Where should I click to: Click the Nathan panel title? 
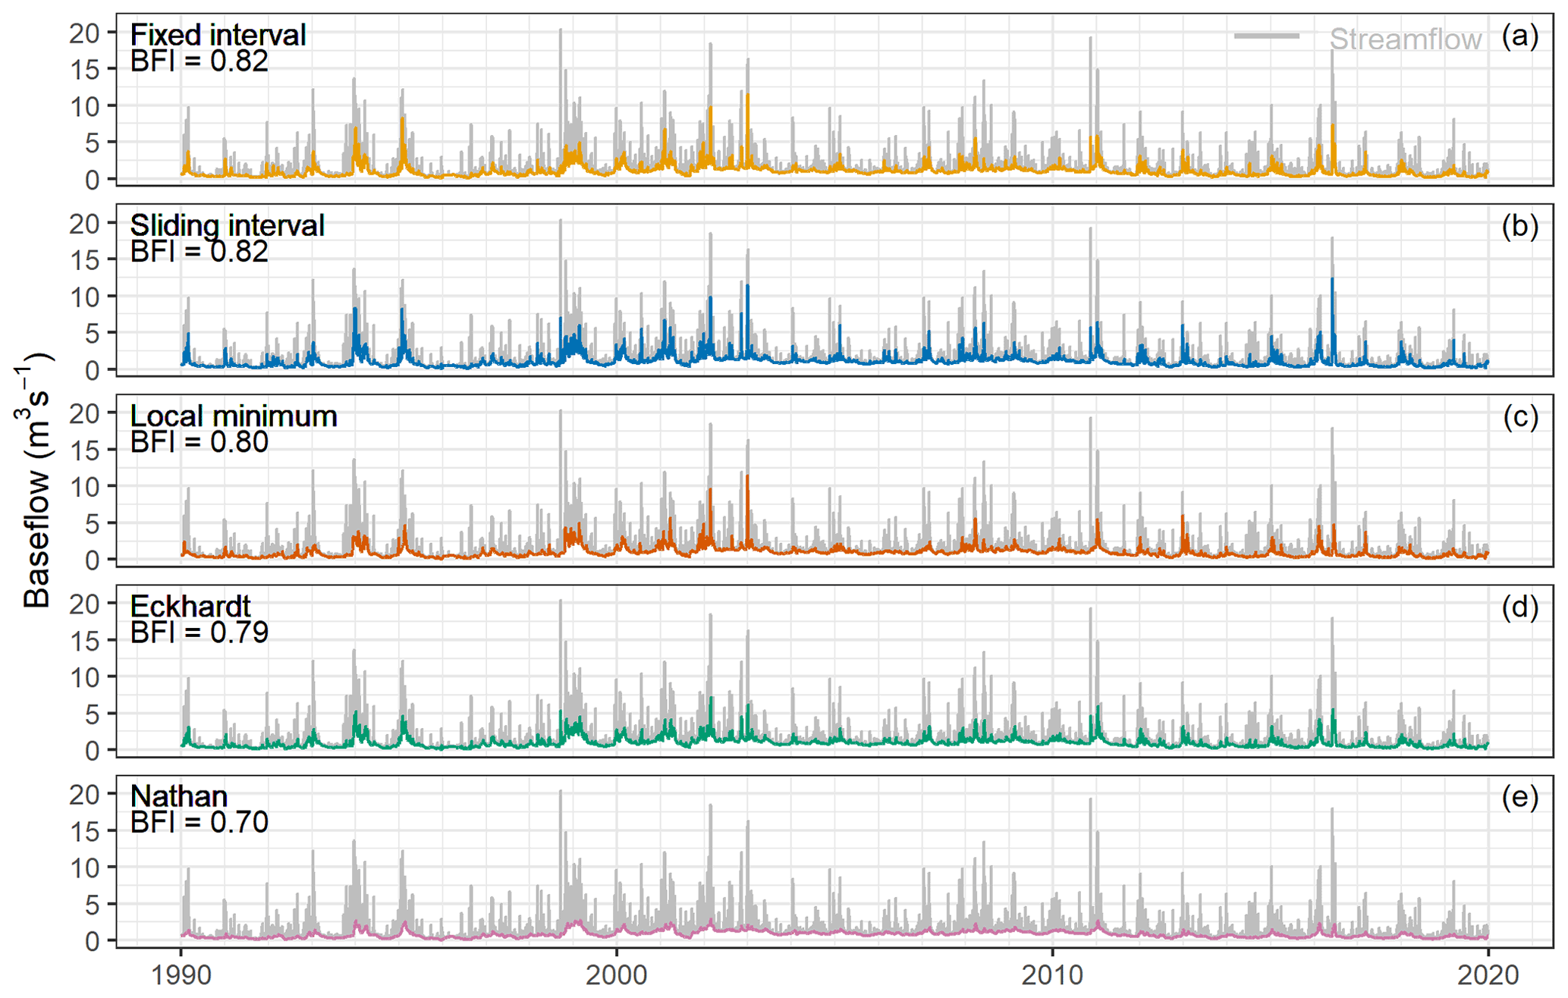tap(178, 796)
